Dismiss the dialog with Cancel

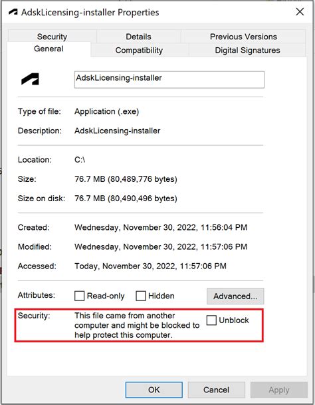coord(216,390)
